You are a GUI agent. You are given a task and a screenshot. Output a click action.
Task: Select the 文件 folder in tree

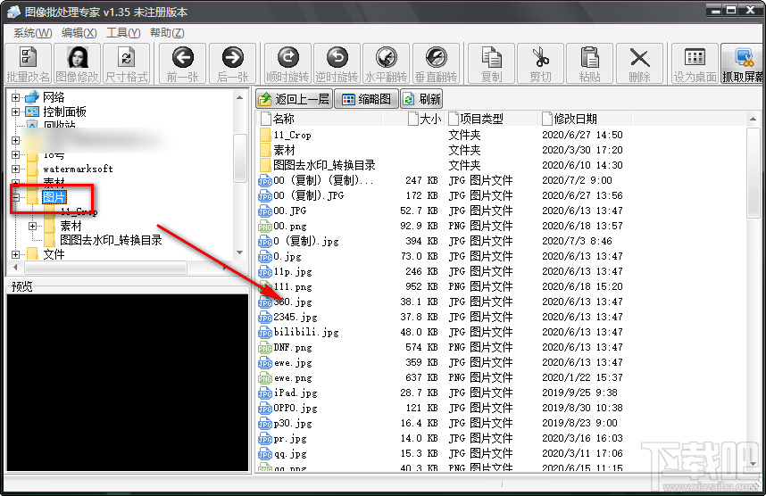(x=54, y=254)
